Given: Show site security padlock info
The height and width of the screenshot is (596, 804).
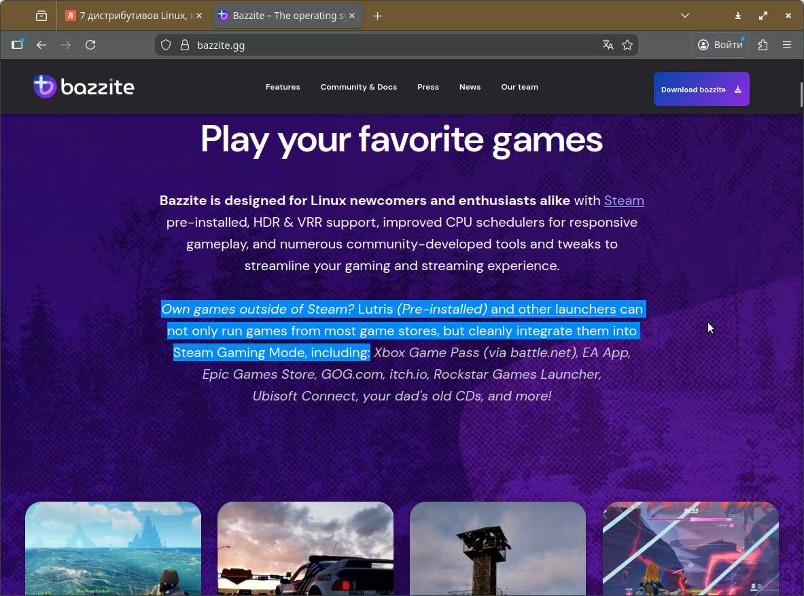Looking at the screenshot, I should 185,45.
